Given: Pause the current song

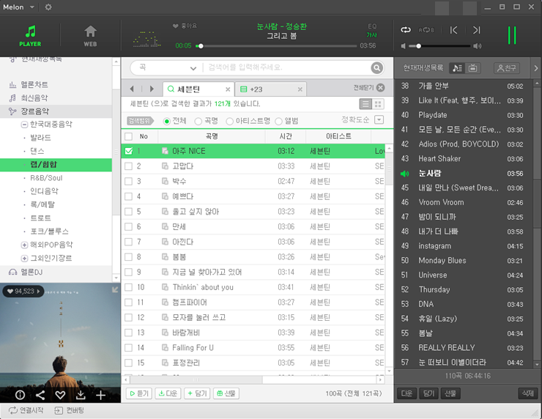Looking at the screenshot, I should click(x=512, y=35).
